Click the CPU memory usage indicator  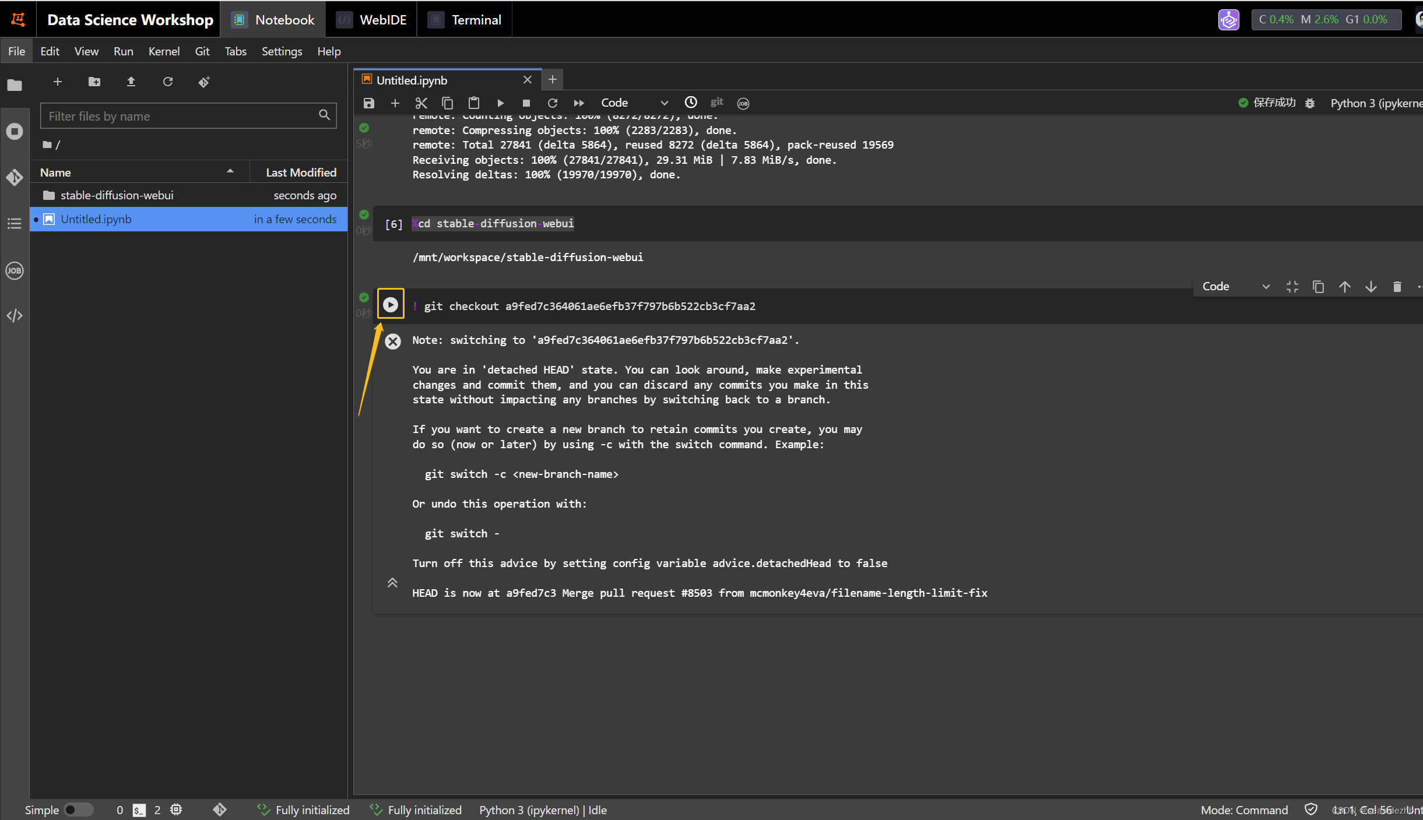point(1326,19)
